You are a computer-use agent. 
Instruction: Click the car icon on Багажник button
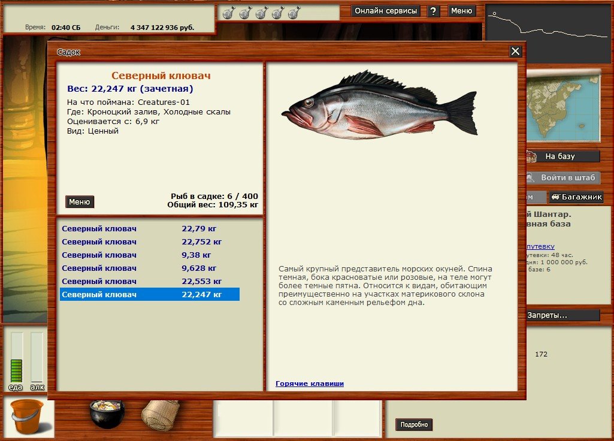pyautogui.click(x=555, y=197)
